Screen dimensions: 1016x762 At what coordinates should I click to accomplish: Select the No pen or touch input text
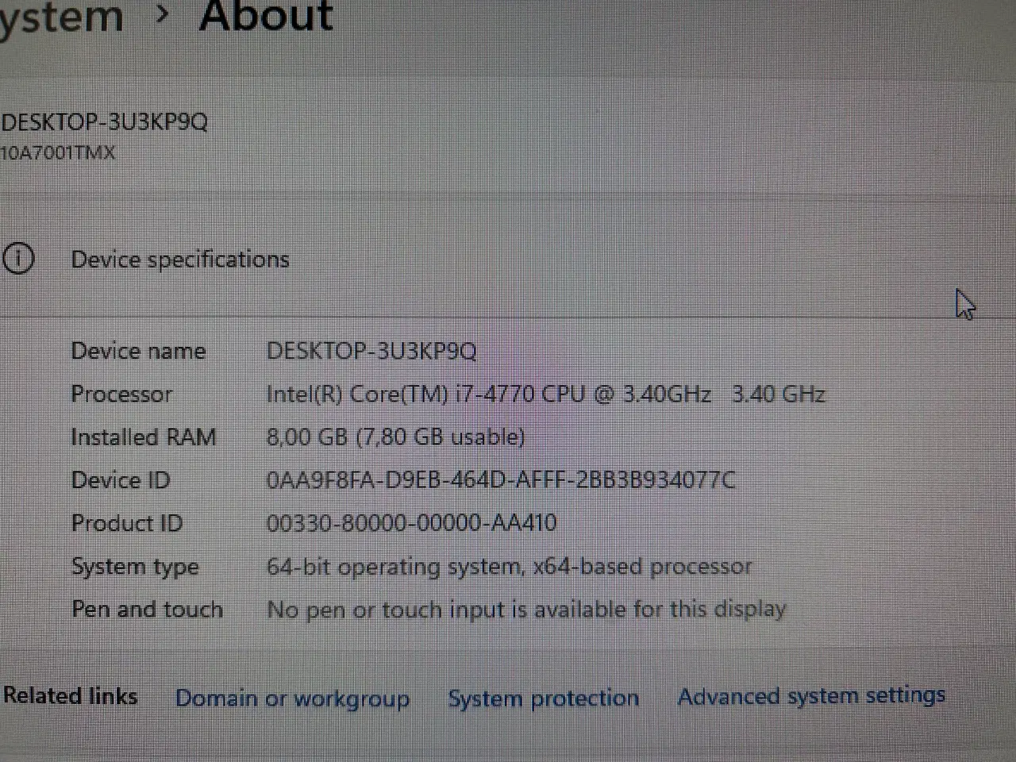[x=526, y=610]
